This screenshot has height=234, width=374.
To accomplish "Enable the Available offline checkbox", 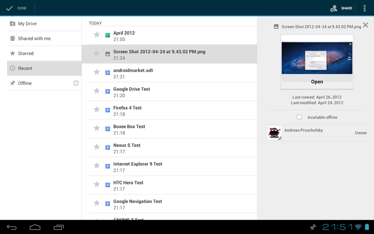I will pyautogui.click(x=299, y=117).
